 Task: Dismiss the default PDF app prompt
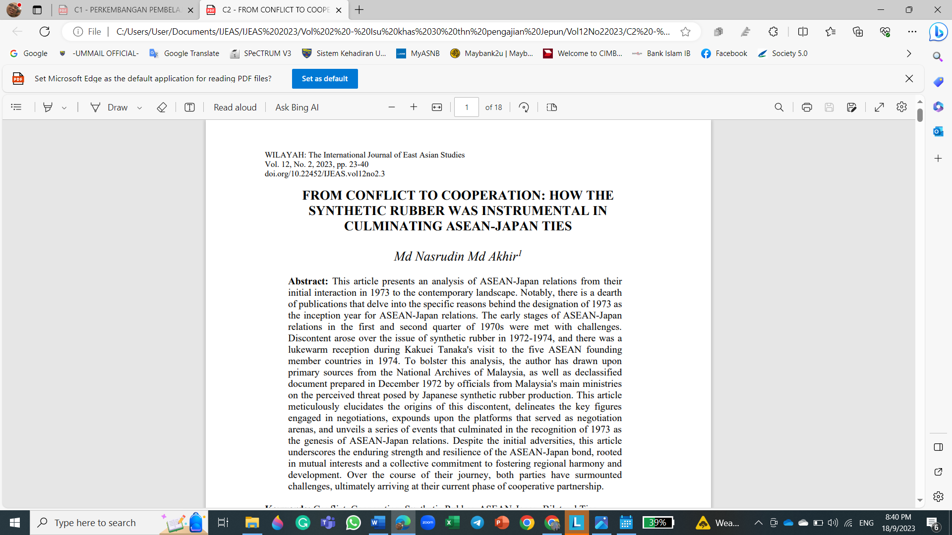[x=909, y=79]
